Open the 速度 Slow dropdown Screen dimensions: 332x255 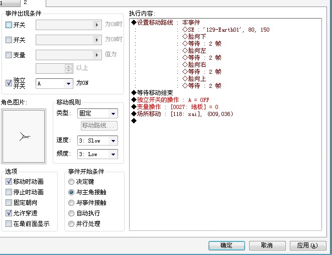(x=113, y=141)
